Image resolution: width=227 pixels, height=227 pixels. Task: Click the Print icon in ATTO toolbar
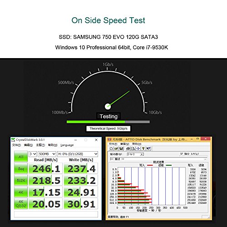(128, 148)
